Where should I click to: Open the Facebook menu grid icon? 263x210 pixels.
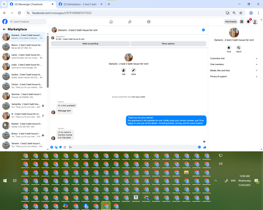[x=242, y=22]
